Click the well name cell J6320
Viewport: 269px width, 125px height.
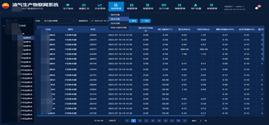coord(93,99)
